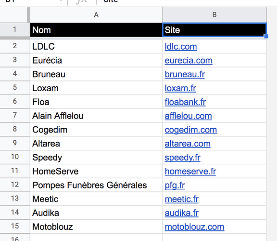Select the Alain Afflelou cell
Screen dimensions: 277x241
pyautogui.click(x=96, y=116)
